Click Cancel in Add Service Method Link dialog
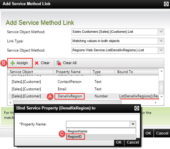Screen dimensions: 170x149 pyautogui.click(x=162, y=133)
